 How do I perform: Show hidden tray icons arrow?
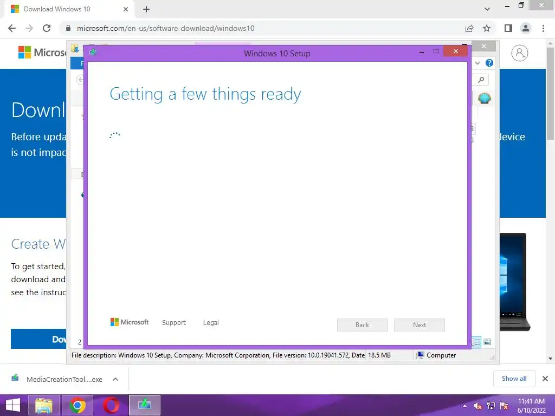464,406
